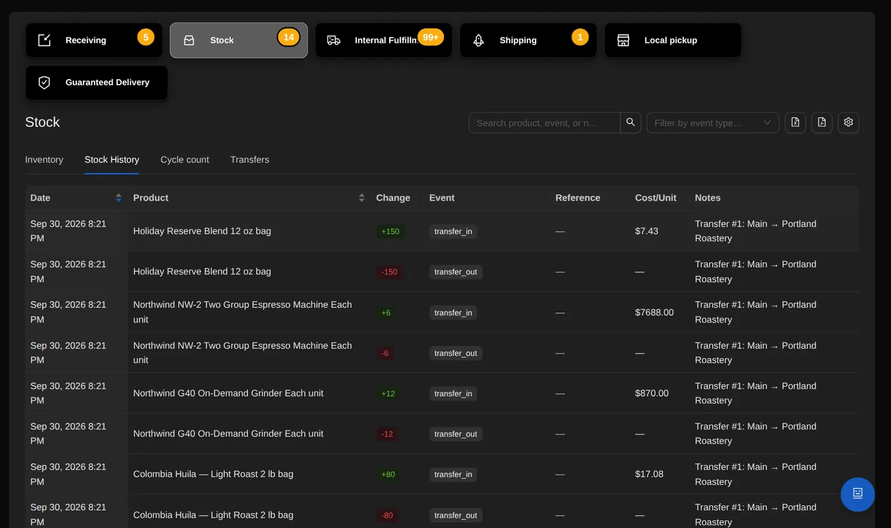Click the -80 change value
Image resolution: width=891 pixels, height=528 pixels.
[x=387, y=515]
